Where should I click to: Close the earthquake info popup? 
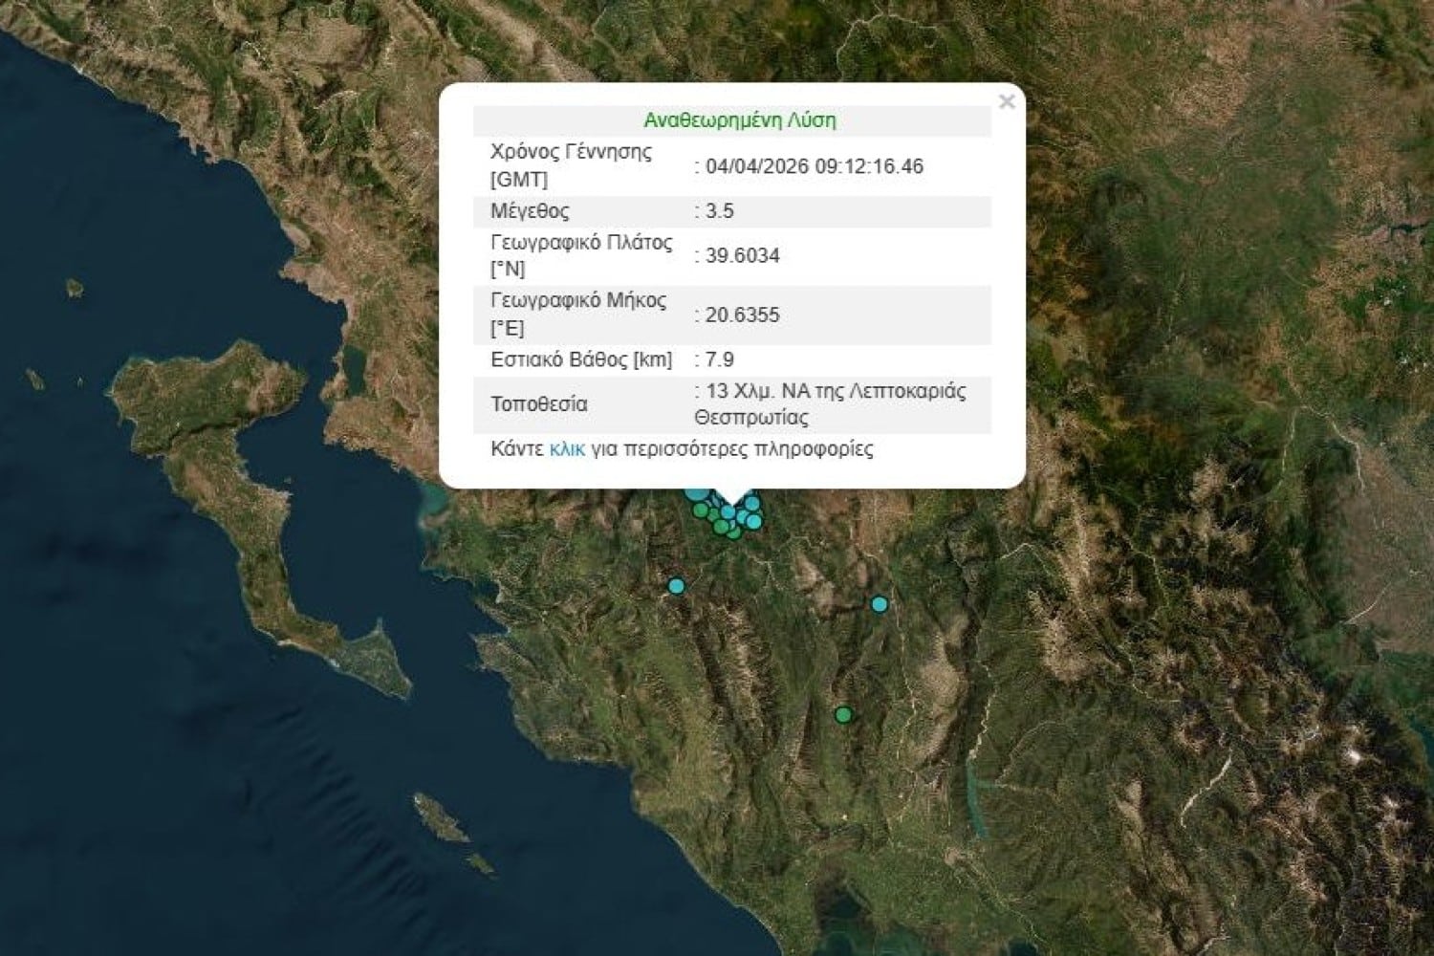[1006, 101]
